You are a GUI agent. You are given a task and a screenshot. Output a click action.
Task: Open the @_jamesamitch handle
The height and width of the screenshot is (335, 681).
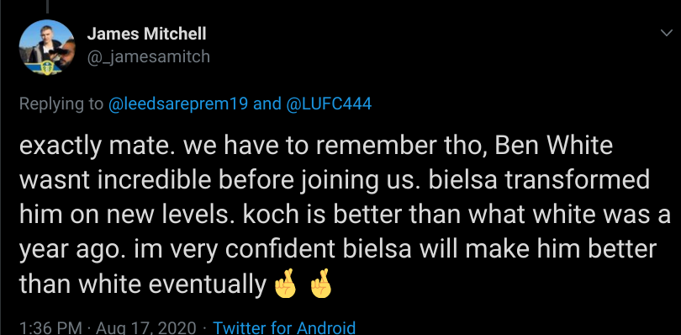[149, 57]
